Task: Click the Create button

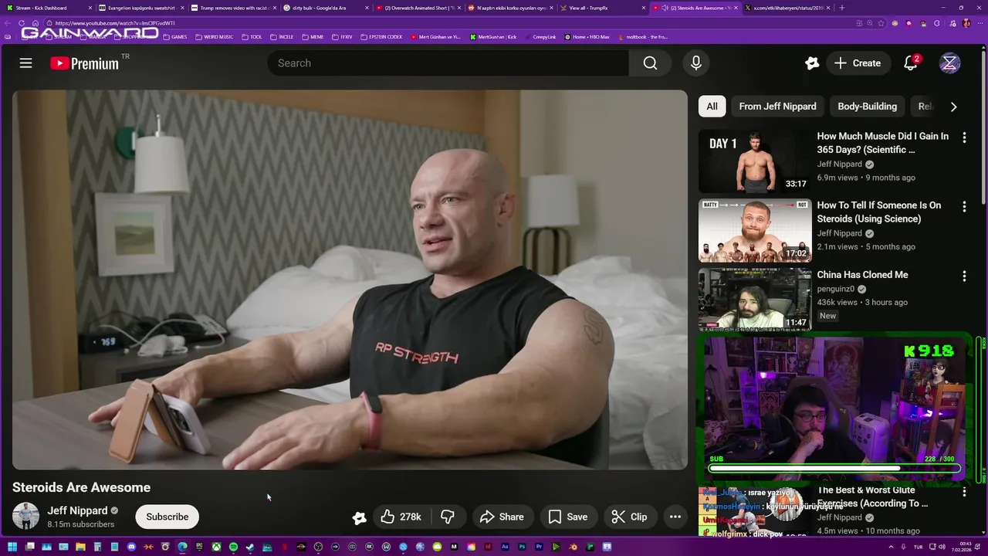Action: pyautogui.click(x=857, y=63)
